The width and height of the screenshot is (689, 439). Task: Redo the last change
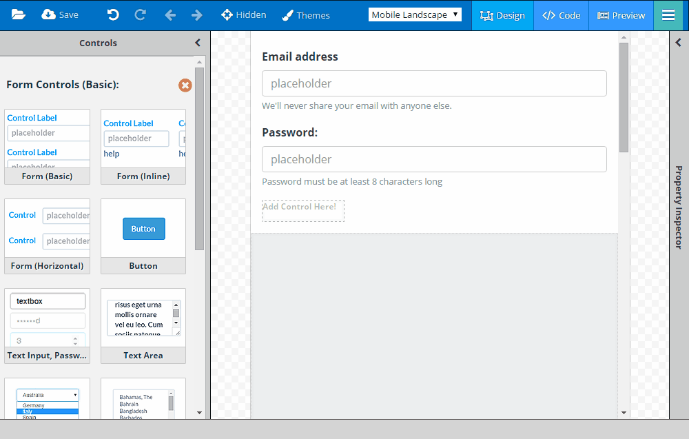[x=138, y=13]
